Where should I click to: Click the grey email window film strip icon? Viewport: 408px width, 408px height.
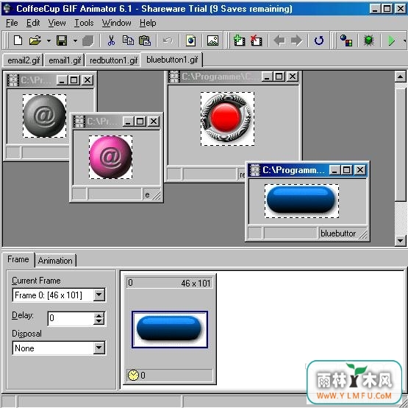[x=12, y=80]
